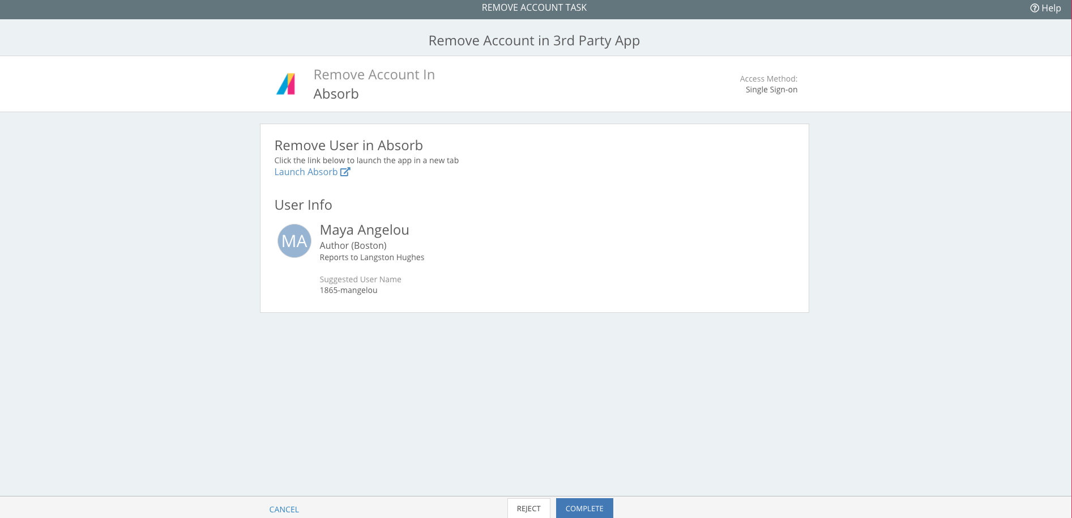Click the launch app instruction text
1072x518 pixels.
coord(366,160)
